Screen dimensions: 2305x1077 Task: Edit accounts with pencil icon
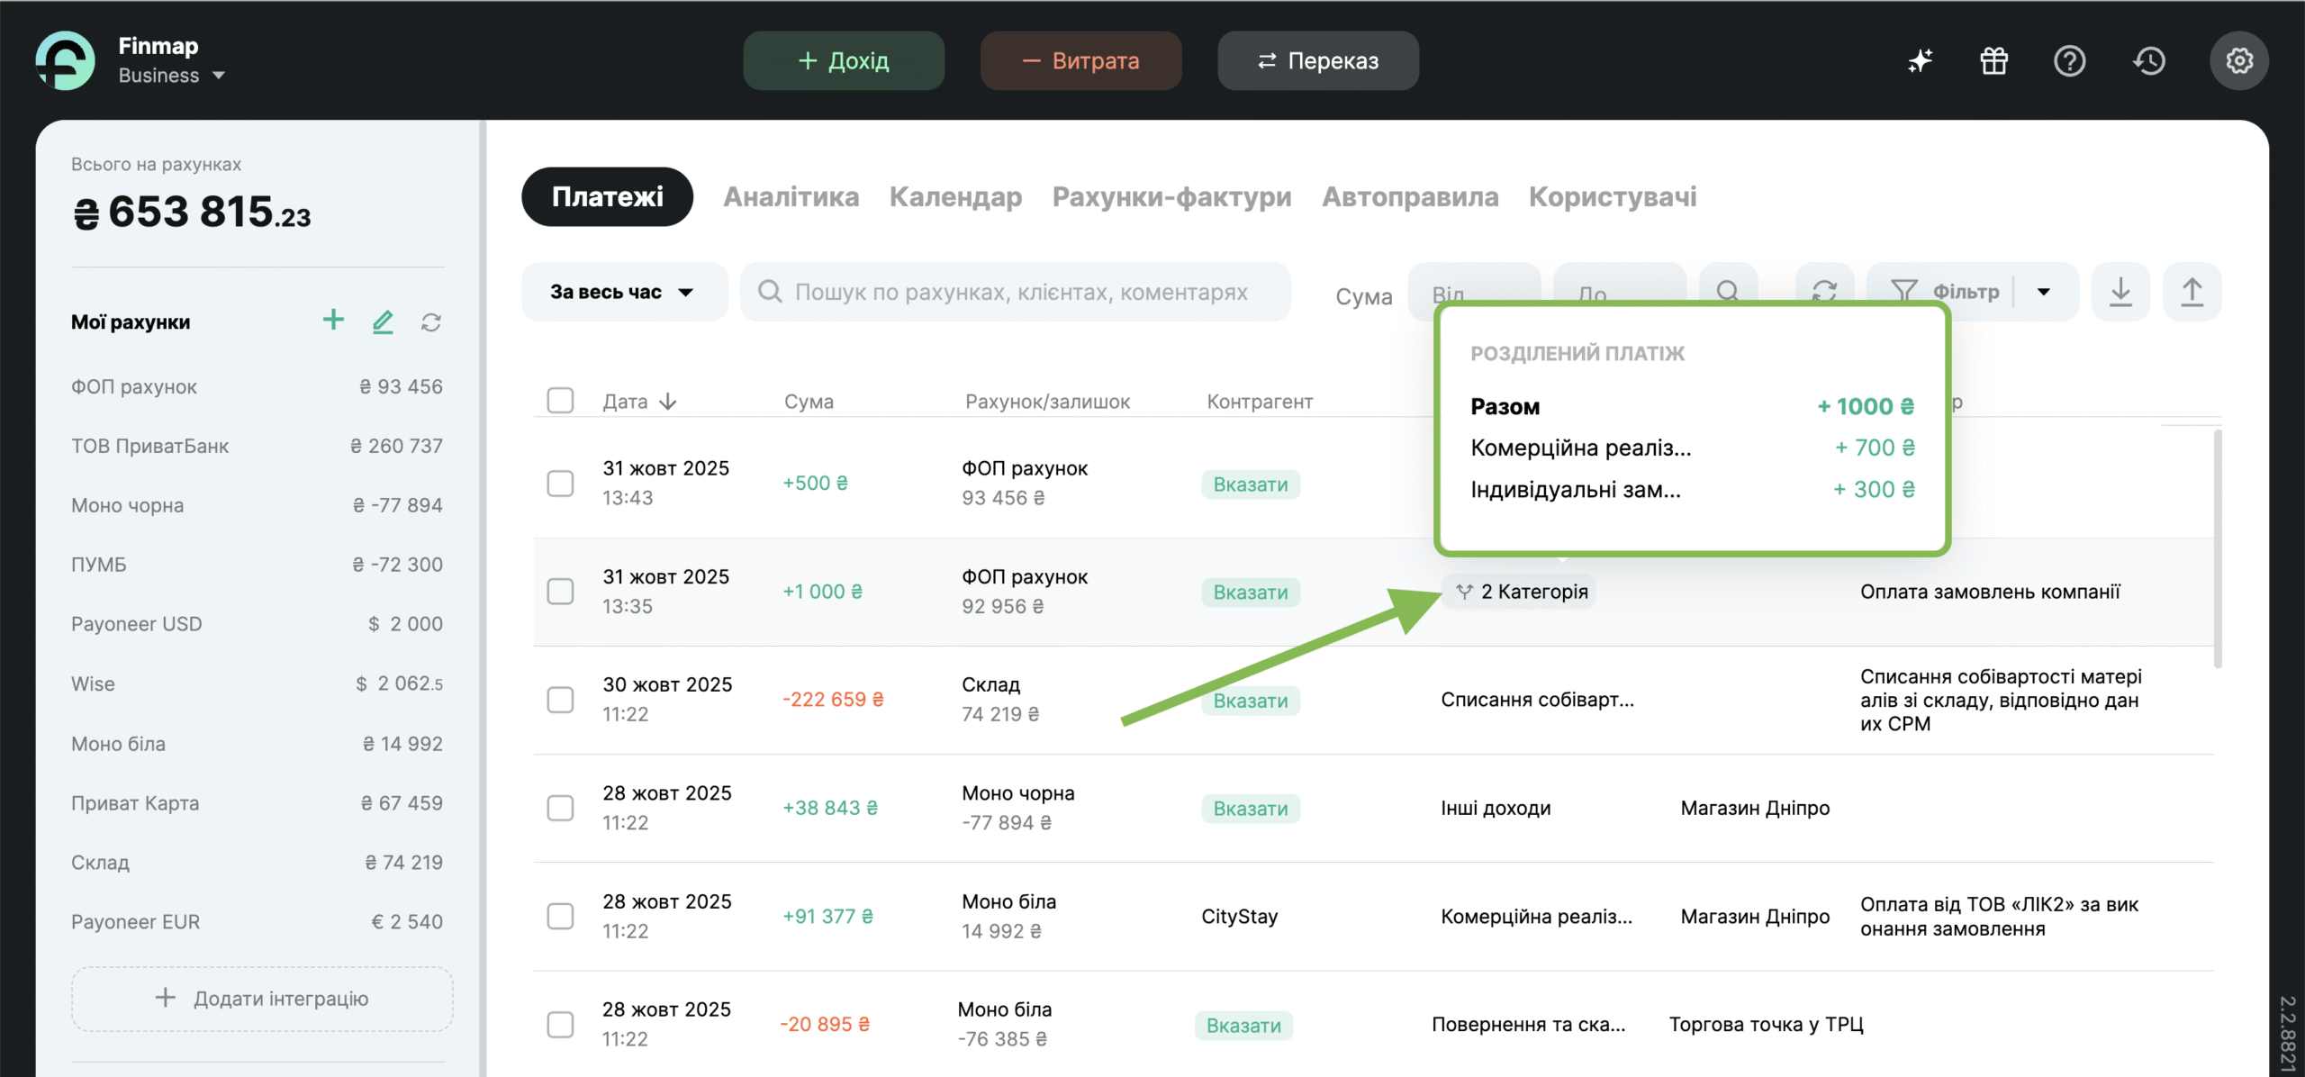point(383,321)
